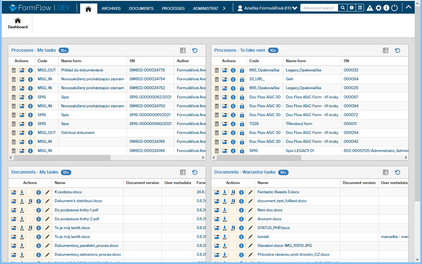This screenshot has width=422, height=264.
Task: Click into the Advanced search field
Action: pos(319,8)
